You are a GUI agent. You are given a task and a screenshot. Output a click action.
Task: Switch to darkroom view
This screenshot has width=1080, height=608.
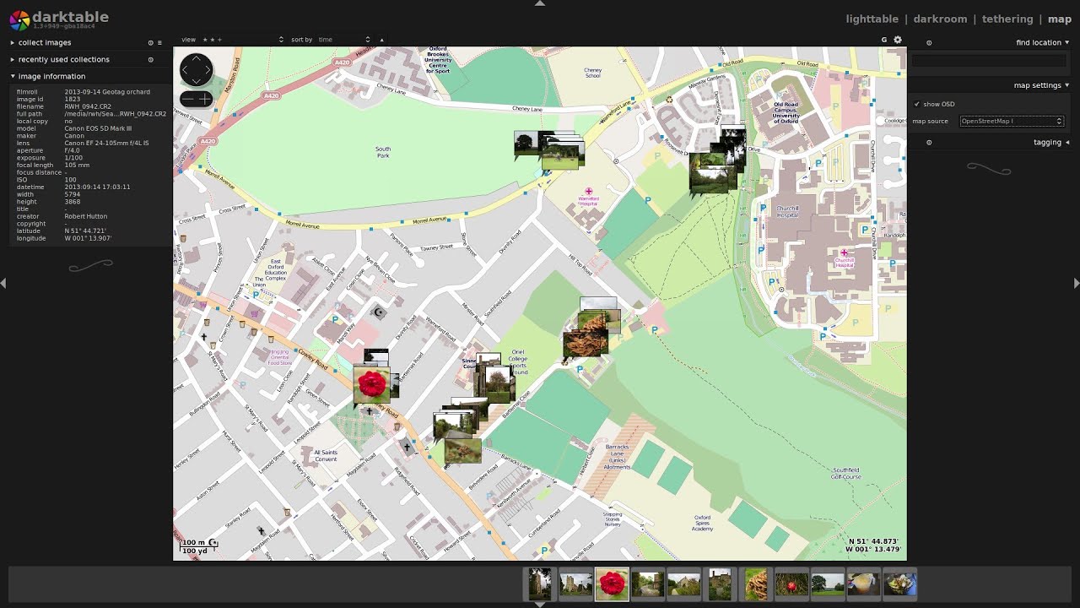tap(940, 19)
